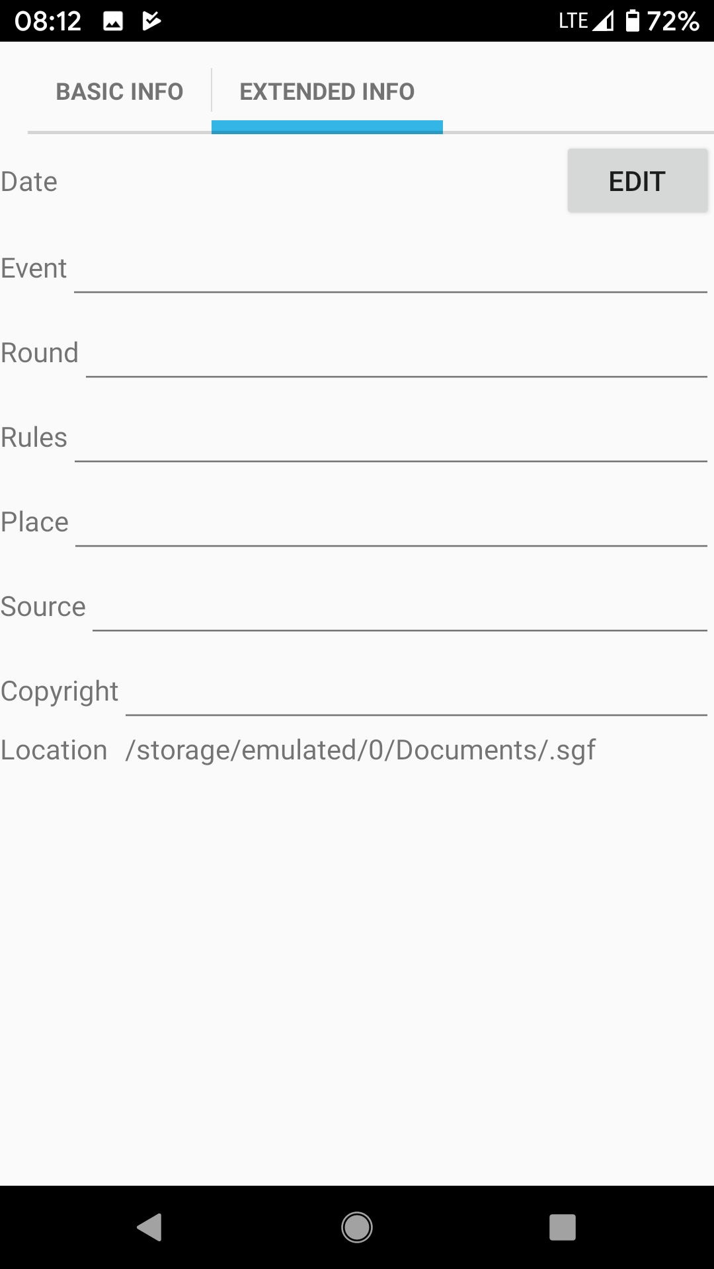This screenshot has width=714, height=1269.
Task: Tap the clock showing 08:12
Action: click(x=48, y=22)
